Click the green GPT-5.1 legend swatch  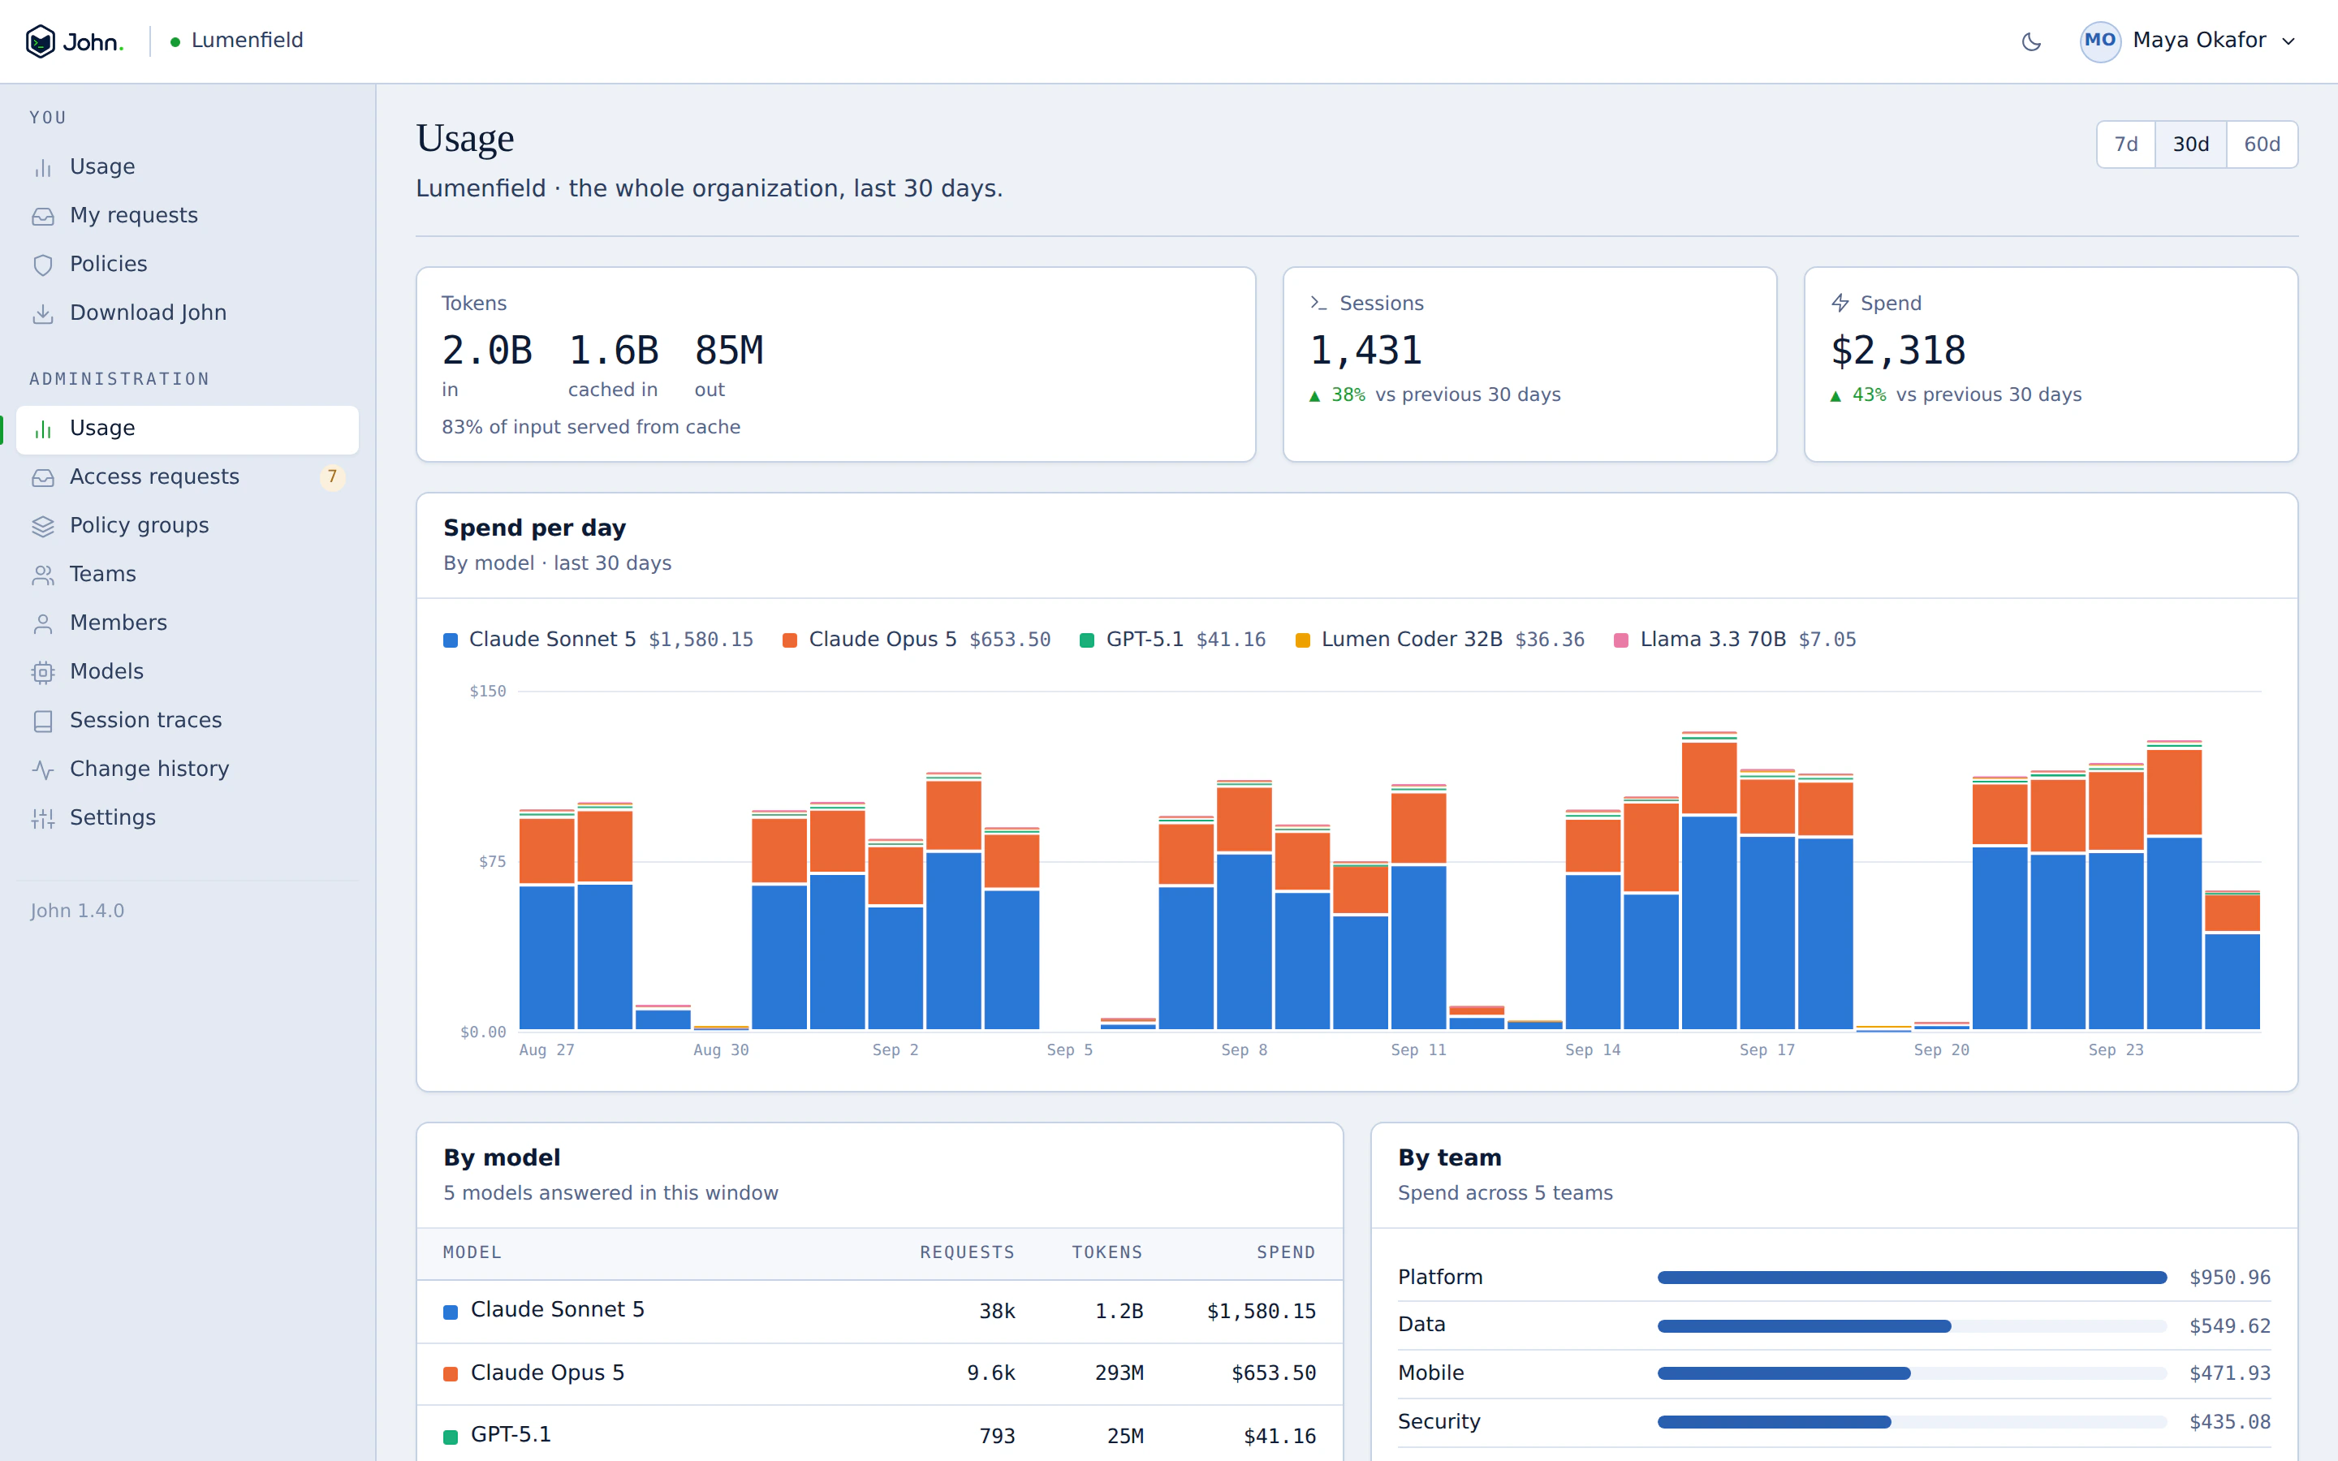pyautogui.click(x=1087, y=640)
